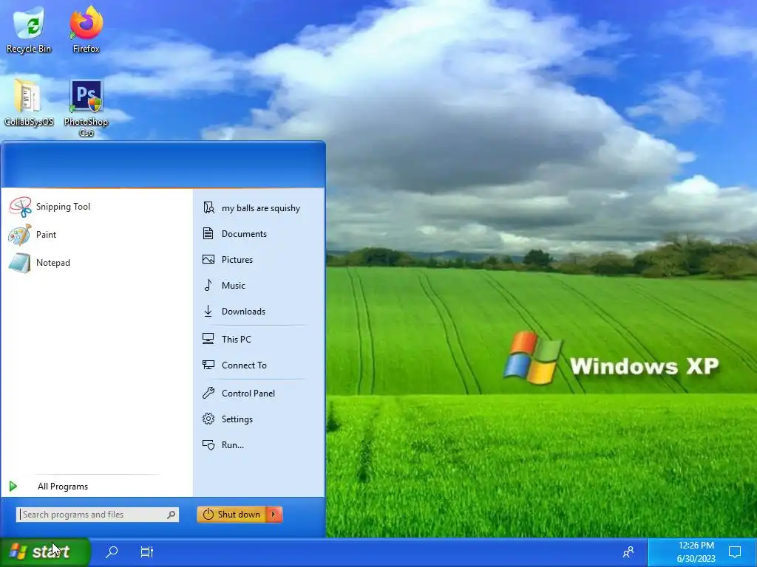
Task: Click the start button
Action: (45, 551)
